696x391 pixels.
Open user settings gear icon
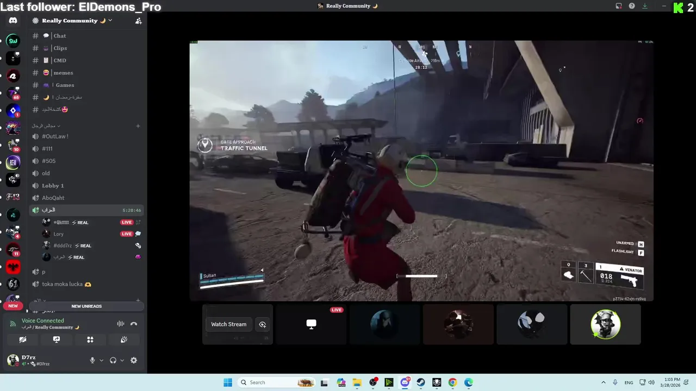click(x=134, y=360)
